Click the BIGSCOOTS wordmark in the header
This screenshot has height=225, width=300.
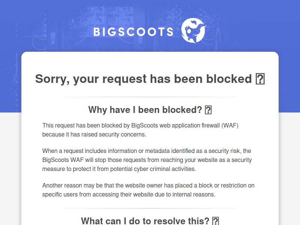[133, 32]
